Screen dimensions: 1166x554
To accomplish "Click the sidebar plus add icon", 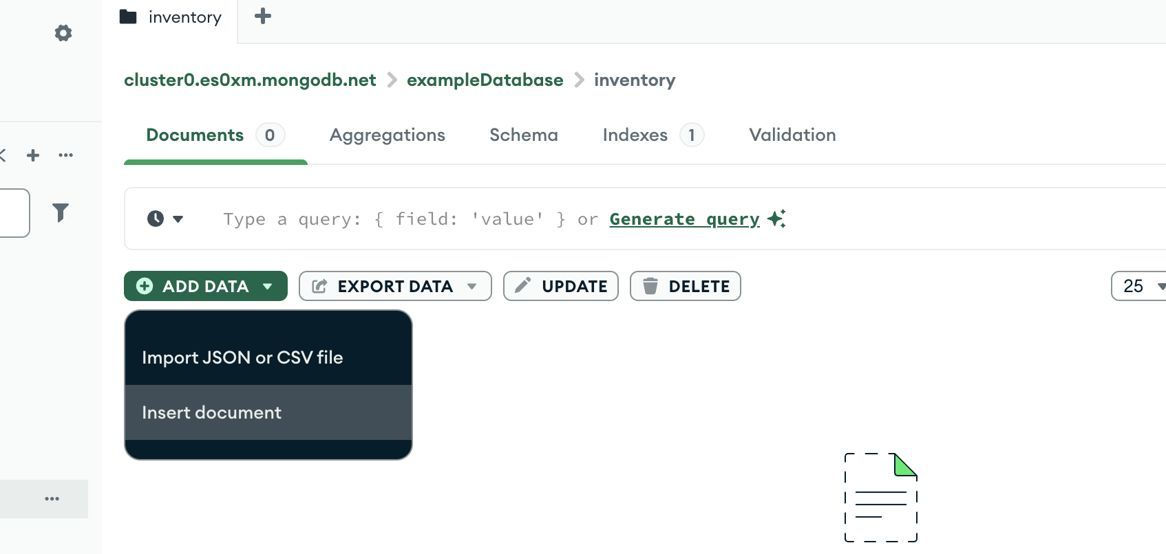I will click(x=33, y=155).
